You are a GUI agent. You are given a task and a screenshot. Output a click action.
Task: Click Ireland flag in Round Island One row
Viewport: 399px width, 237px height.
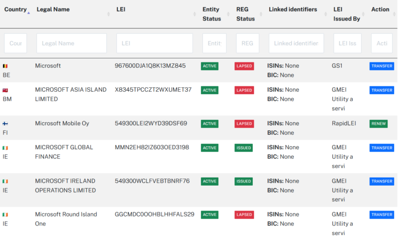click(x=5, y=215)
